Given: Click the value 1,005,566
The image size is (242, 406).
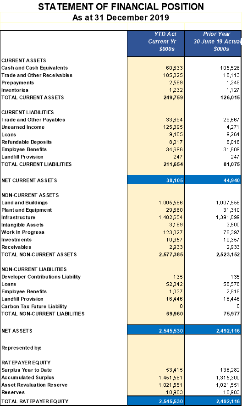Looking at the screenshot, I should (171, 203).
